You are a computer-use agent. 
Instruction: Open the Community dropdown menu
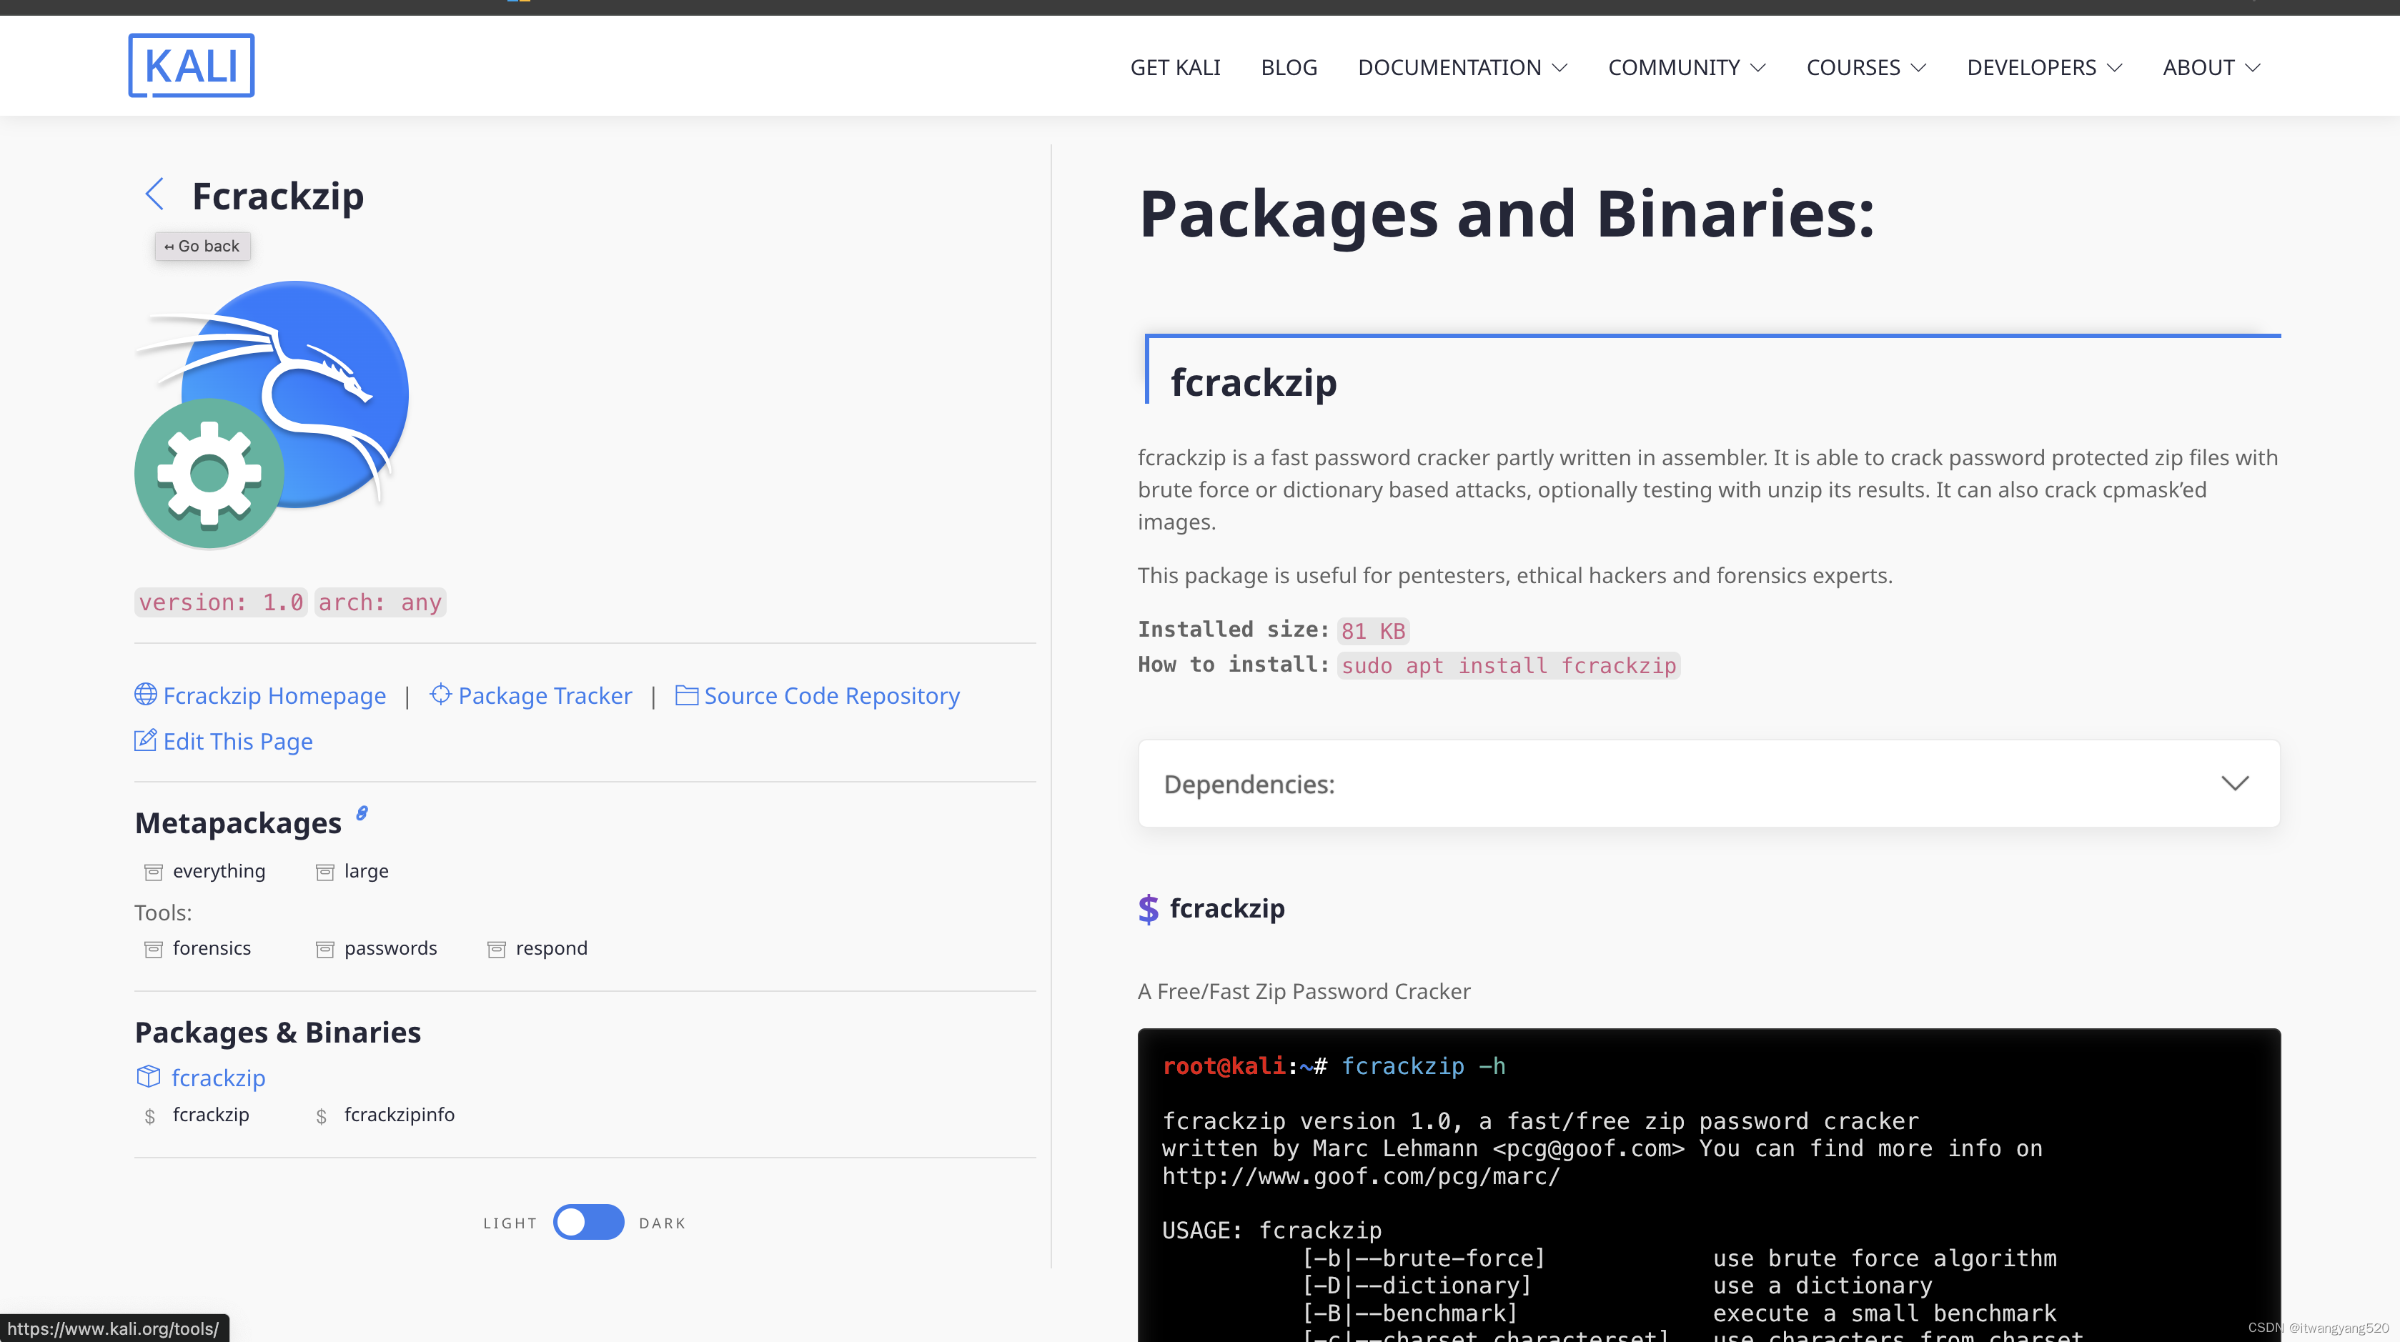1686,67
